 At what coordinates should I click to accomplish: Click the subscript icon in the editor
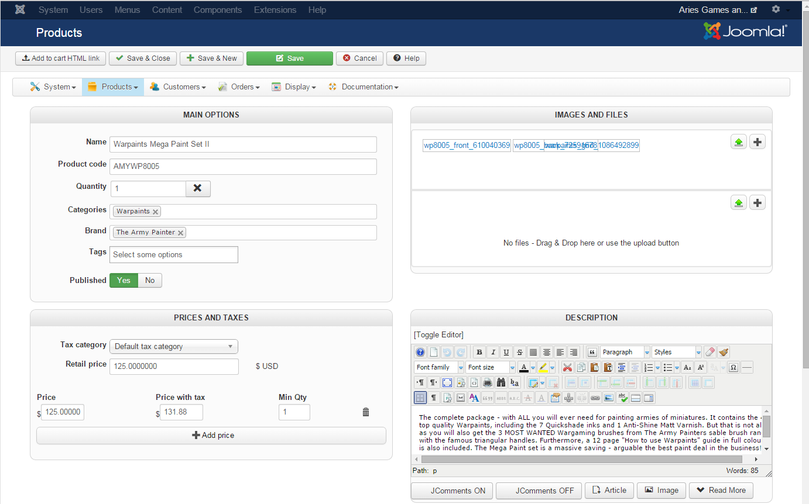pos(687,367)
